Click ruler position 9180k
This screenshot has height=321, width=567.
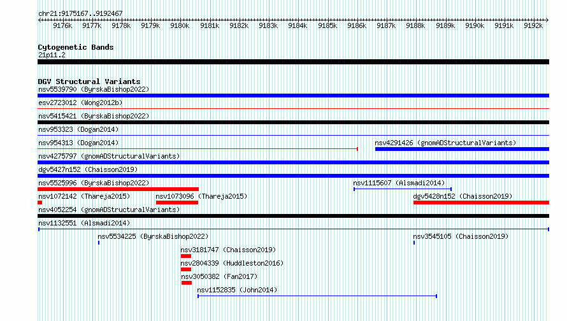180,25
